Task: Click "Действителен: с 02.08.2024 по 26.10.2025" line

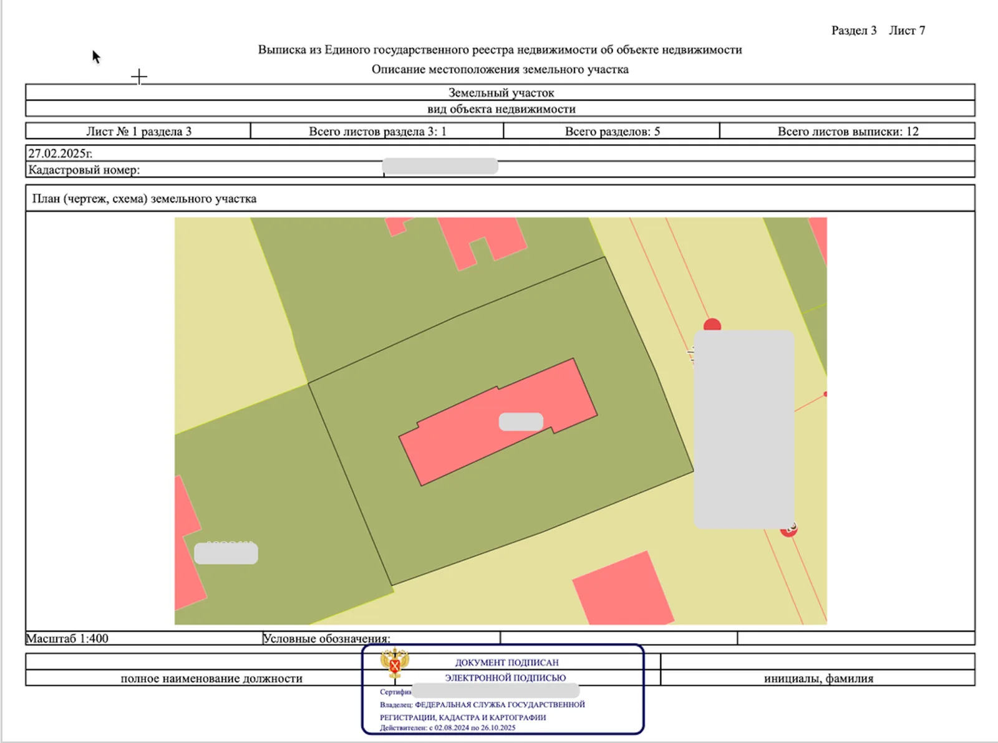Action: click(x=448, y=727)
